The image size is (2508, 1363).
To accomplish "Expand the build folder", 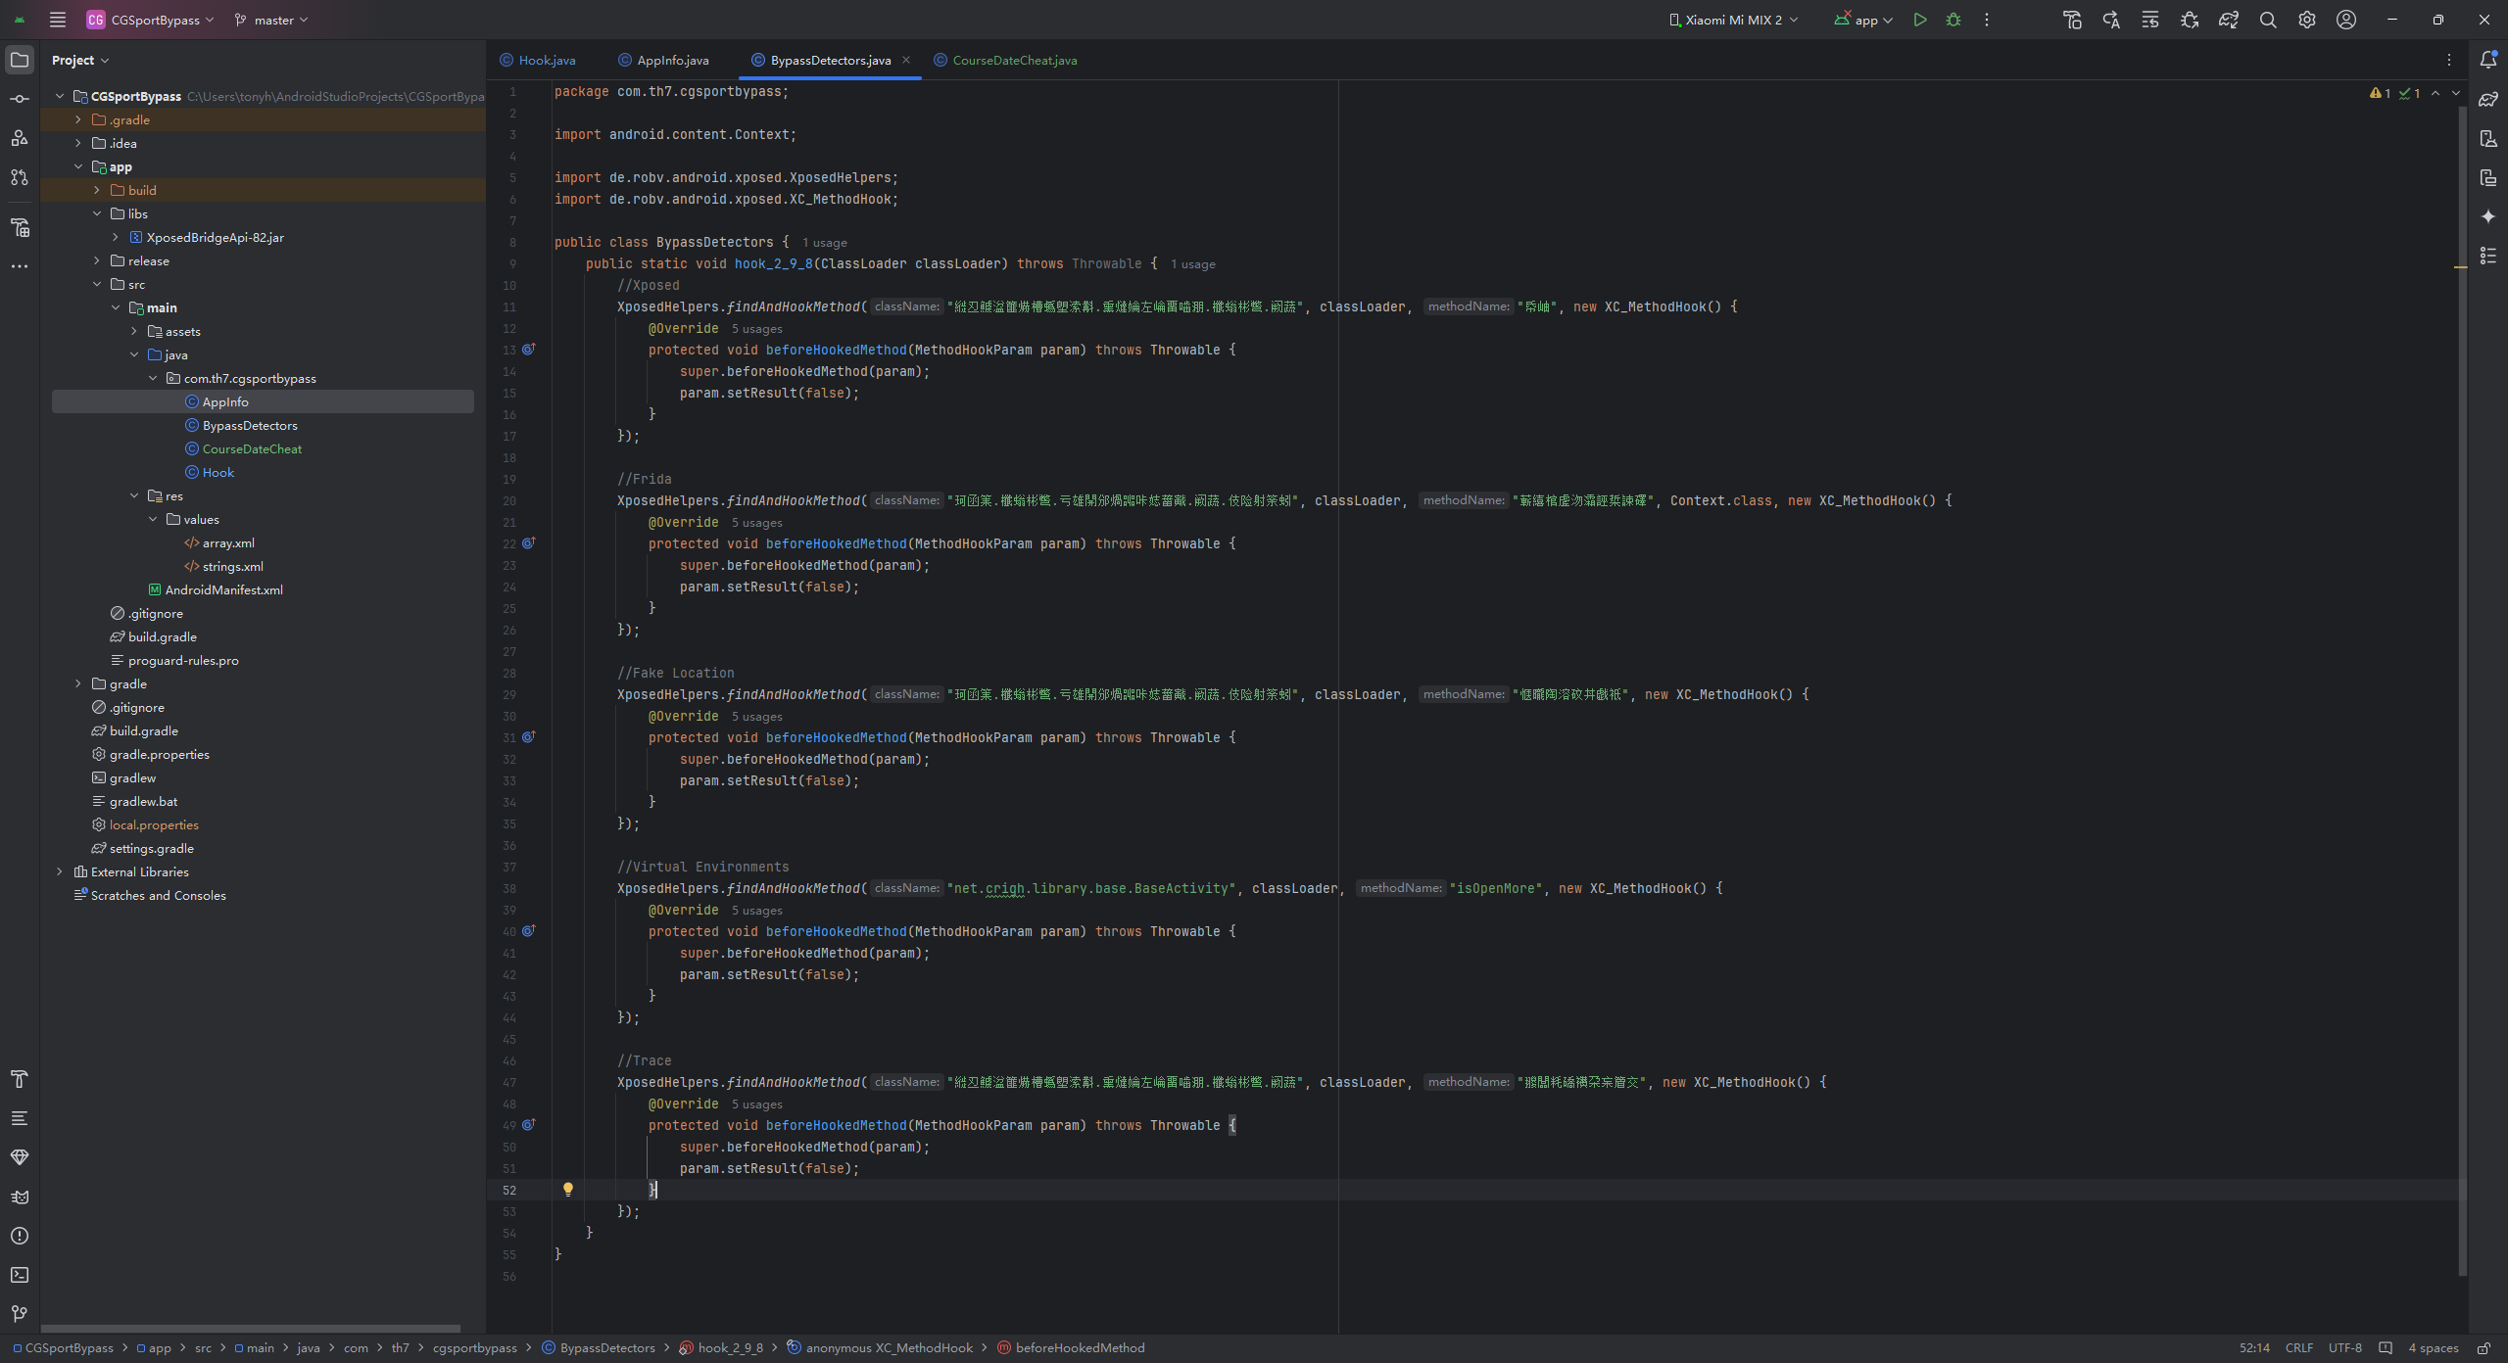I will pos(97,190).
